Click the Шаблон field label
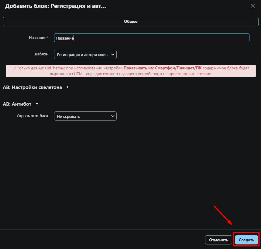 [x=41, y=54]
